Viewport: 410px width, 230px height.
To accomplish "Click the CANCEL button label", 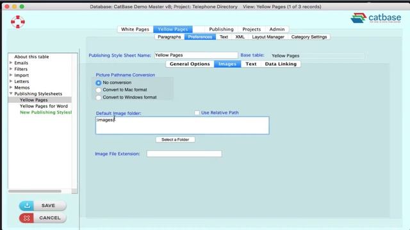I will click(x=50, y=218).
